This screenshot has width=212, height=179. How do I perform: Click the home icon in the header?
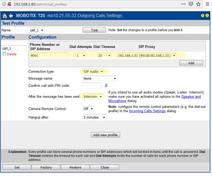point(5,16)
